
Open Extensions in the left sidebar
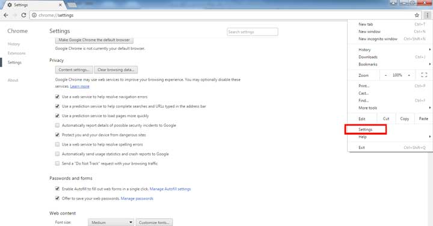tap(17, 53)
